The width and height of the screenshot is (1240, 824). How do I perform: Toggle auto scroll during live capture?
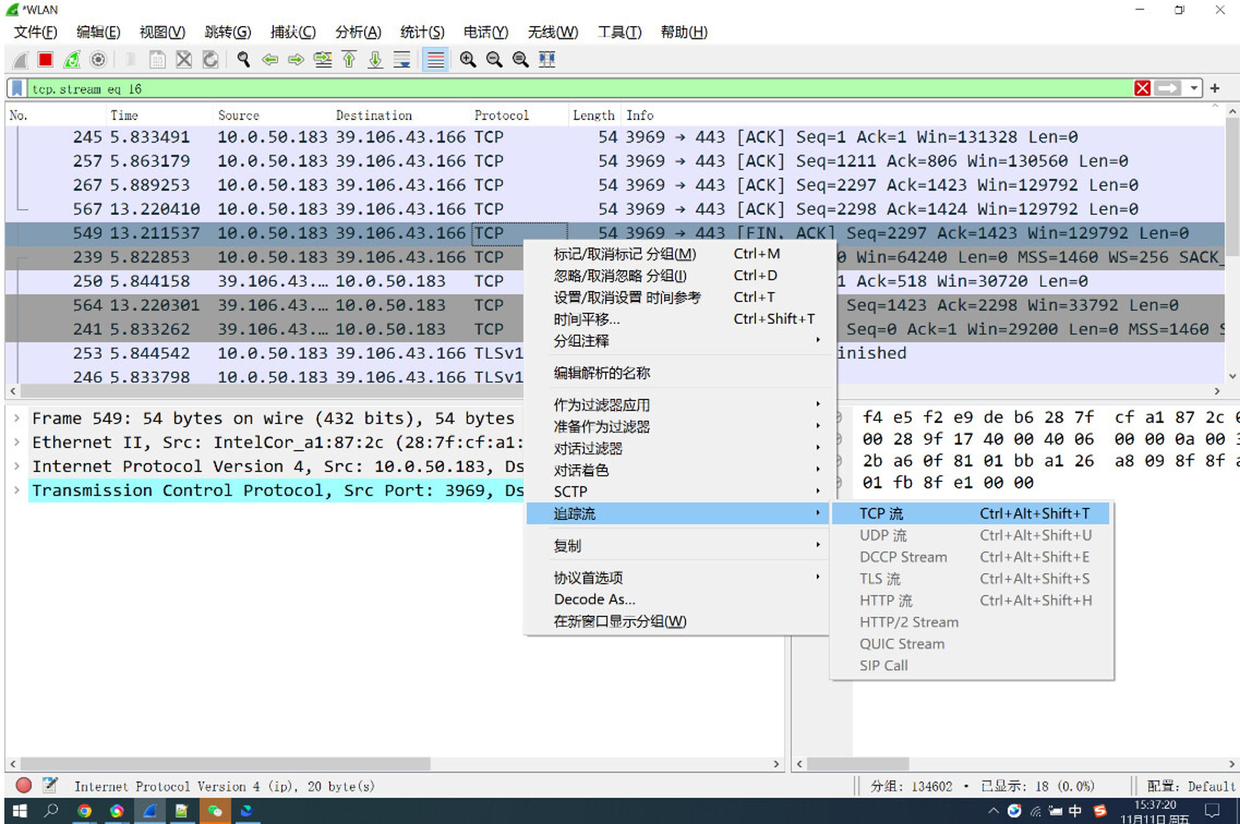402,59
